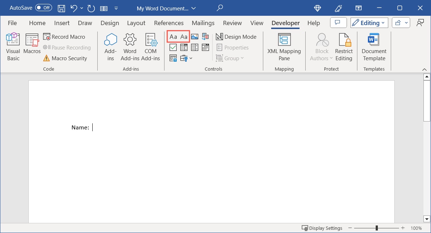
Task: Insert a Picture content control
Action: (x=194, y=36)
